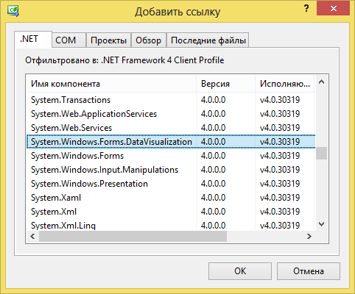Click the Исполняю... column header

[285, 84]
